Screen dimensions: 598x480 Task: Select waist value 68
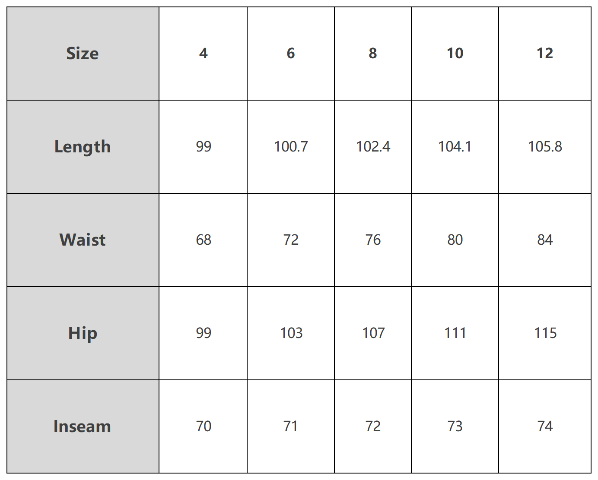click(x=203, y=240)
